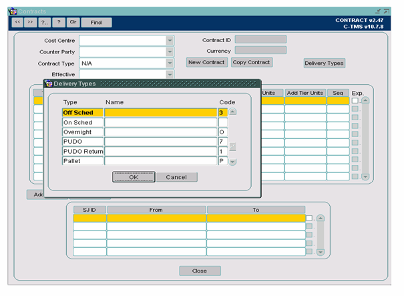
Task: Click the ? help toolbar button
Action: point(59,23)
